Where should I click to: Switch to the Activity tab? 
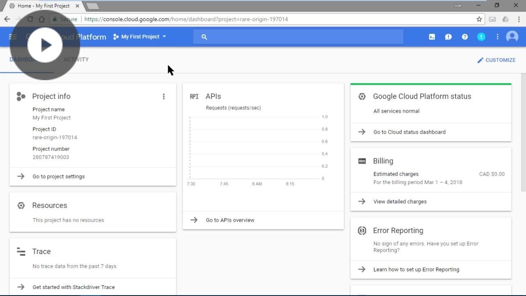[x=76, y=59]
